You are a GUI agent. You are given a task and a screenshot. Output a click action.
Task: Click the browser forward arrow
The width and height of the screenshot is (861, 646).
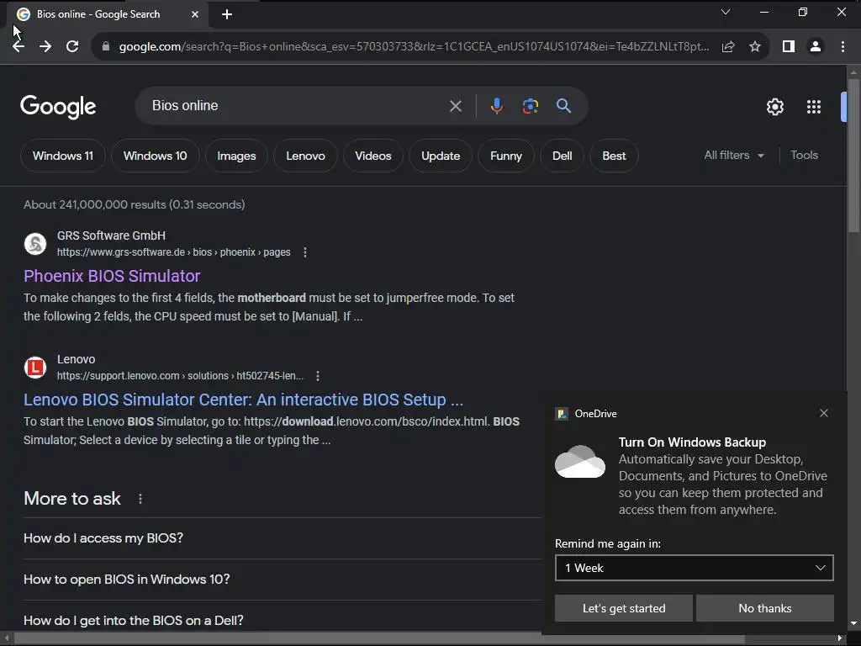point(45,47)
